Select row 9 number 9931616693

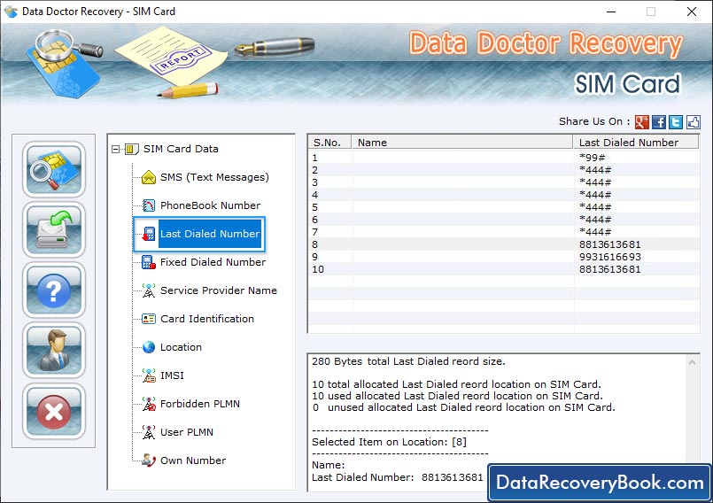coord(504,257)
